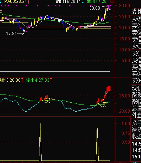Click the 30.00 high price annotation on the chart

coord(95,8)
